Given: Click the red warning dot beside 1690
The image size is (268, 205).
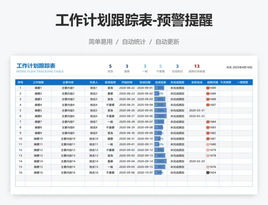Looking at the screenshot, I should 208,88.
